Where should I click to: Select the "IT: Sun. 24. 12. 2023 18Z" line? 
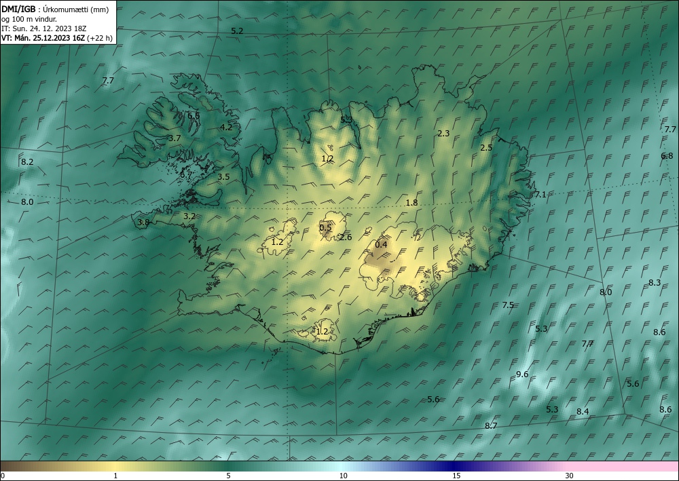point(43,28)
